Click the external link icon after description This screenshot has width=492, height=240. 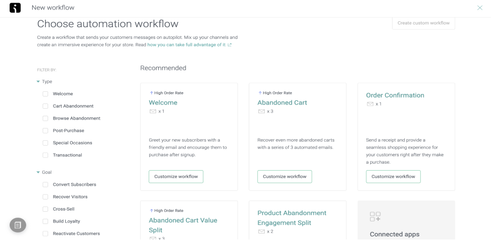click(229, 45)
